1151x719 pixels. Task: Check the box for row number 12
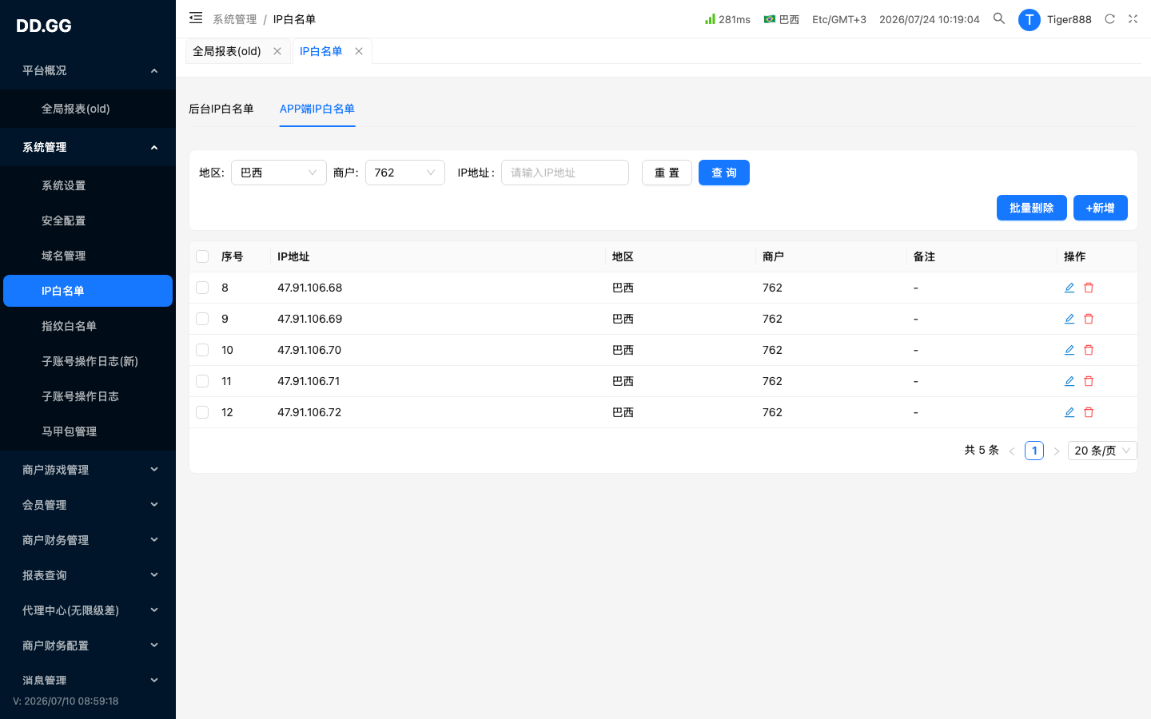point(202,412)
